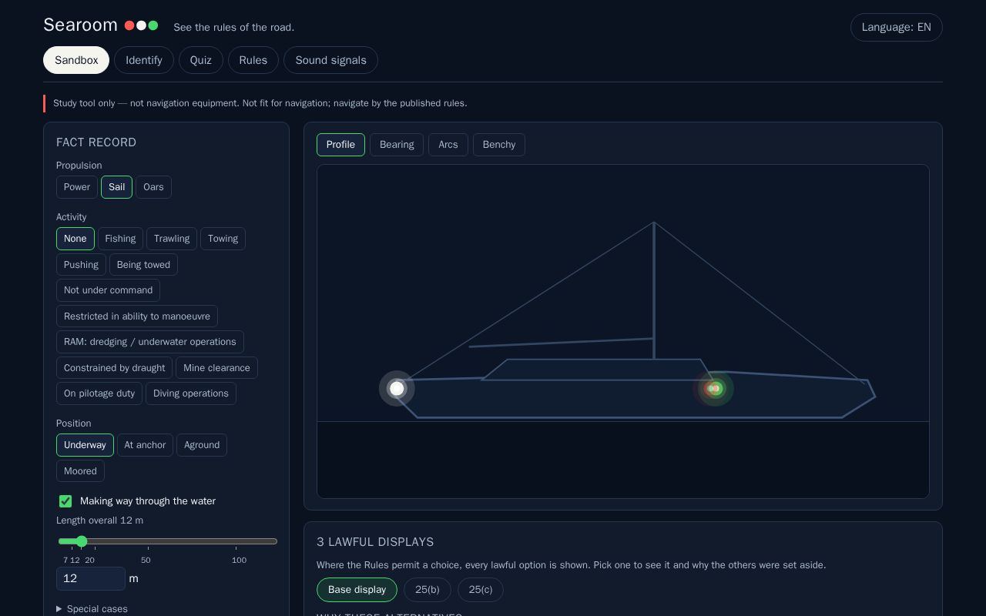Image resolution: width=986 pixels, height=616 pixels.
Task: Toggle Making way through the water checkbox
Action: [65, 501]
